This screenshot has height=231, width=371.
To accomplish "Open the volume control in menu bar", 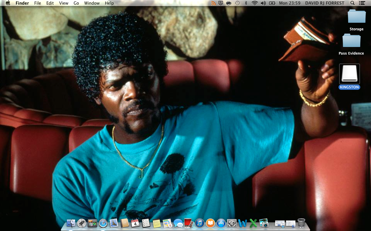I will (263, 3).
